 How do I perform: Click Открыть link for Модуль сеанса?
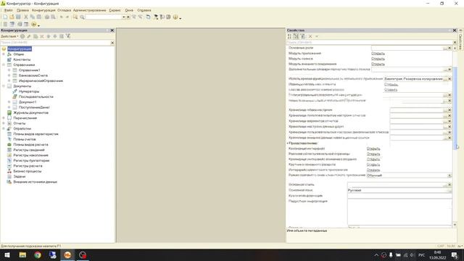tap(378, 59)
